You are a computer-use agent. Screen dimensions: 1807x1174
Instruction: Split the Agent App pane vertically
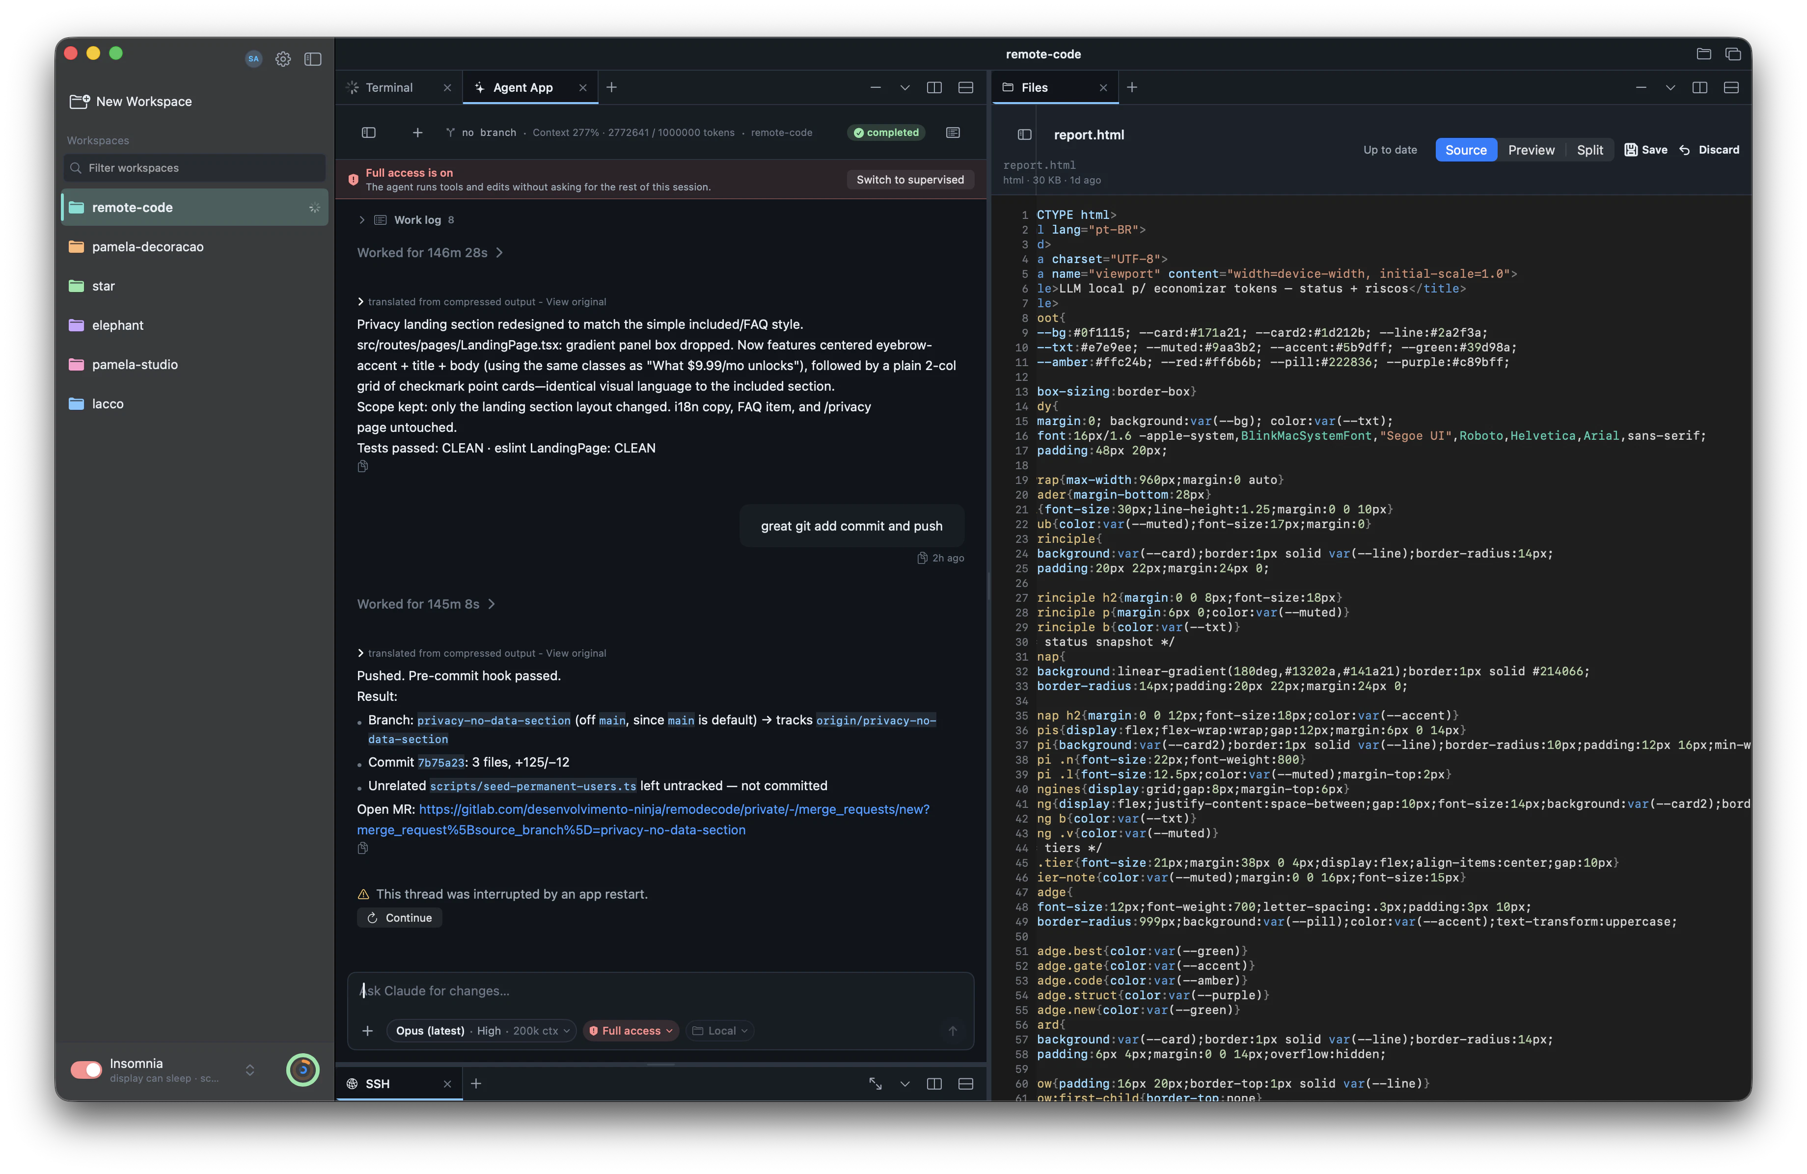934,87
